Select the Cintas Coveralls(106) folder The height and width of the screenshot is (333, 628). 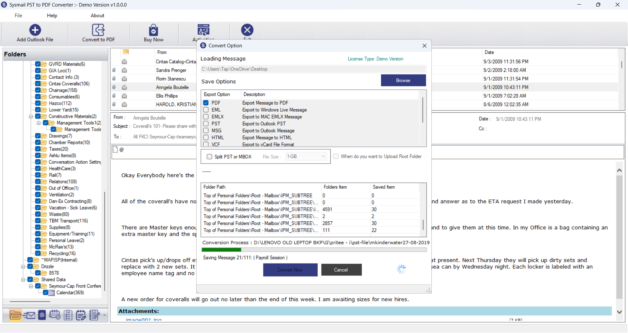click(x=69, y=84)
